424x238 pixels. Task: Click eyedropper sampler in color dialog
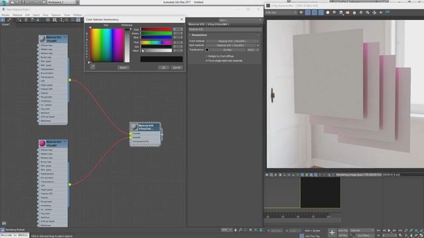[93, 67]
